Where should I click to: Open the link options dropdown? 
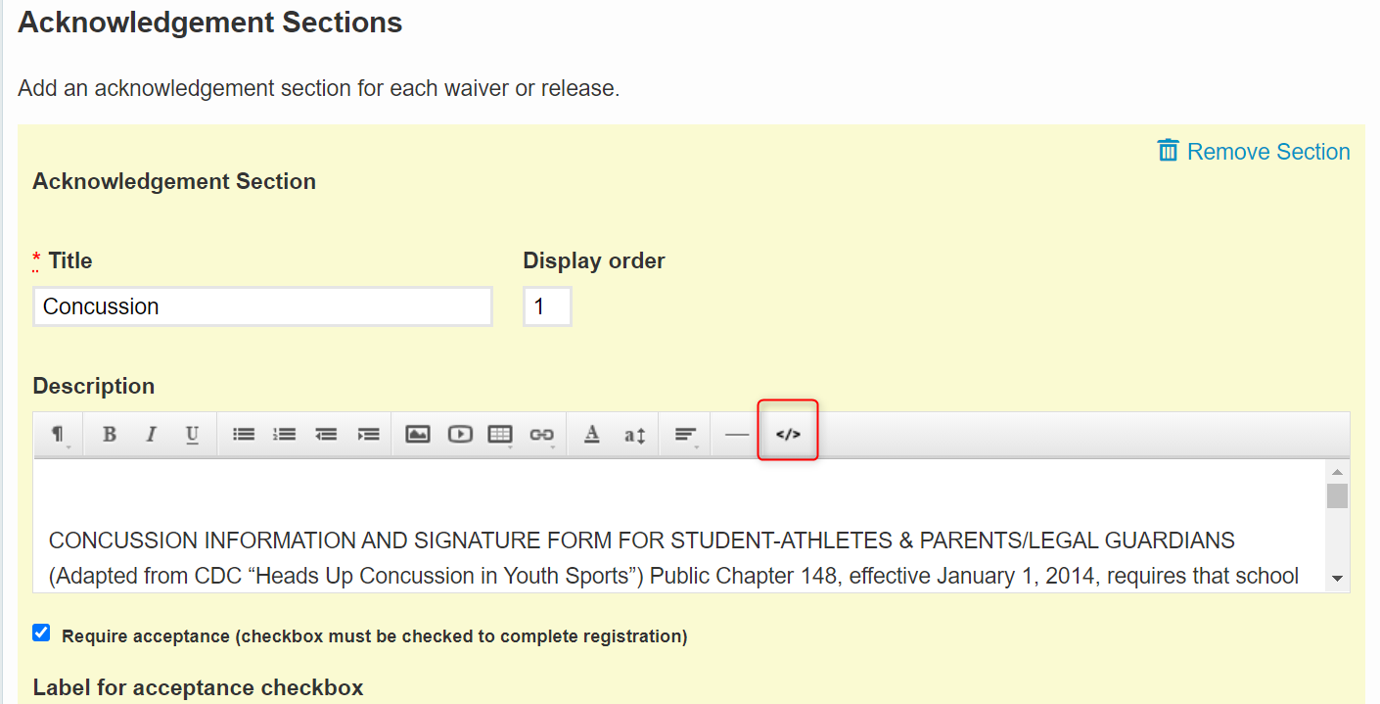click(542, 435)
